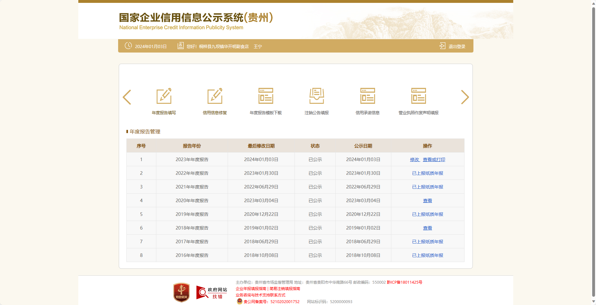Click the 序号 column header
The image size is (596, 305).
(x=141, y=146)
